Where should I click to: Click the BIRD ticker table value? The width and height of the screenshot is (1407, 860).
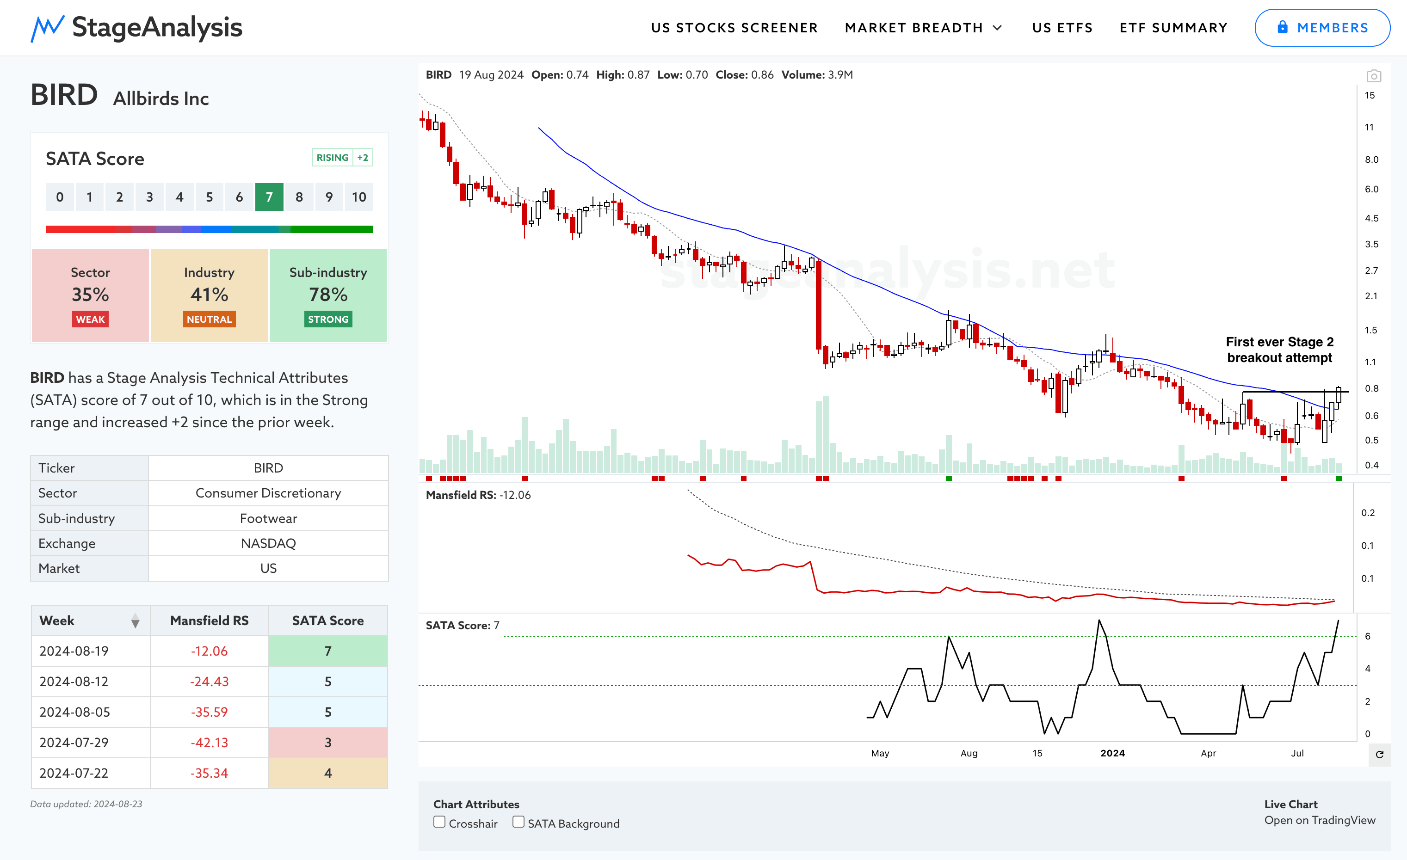[x=268, y=468]
